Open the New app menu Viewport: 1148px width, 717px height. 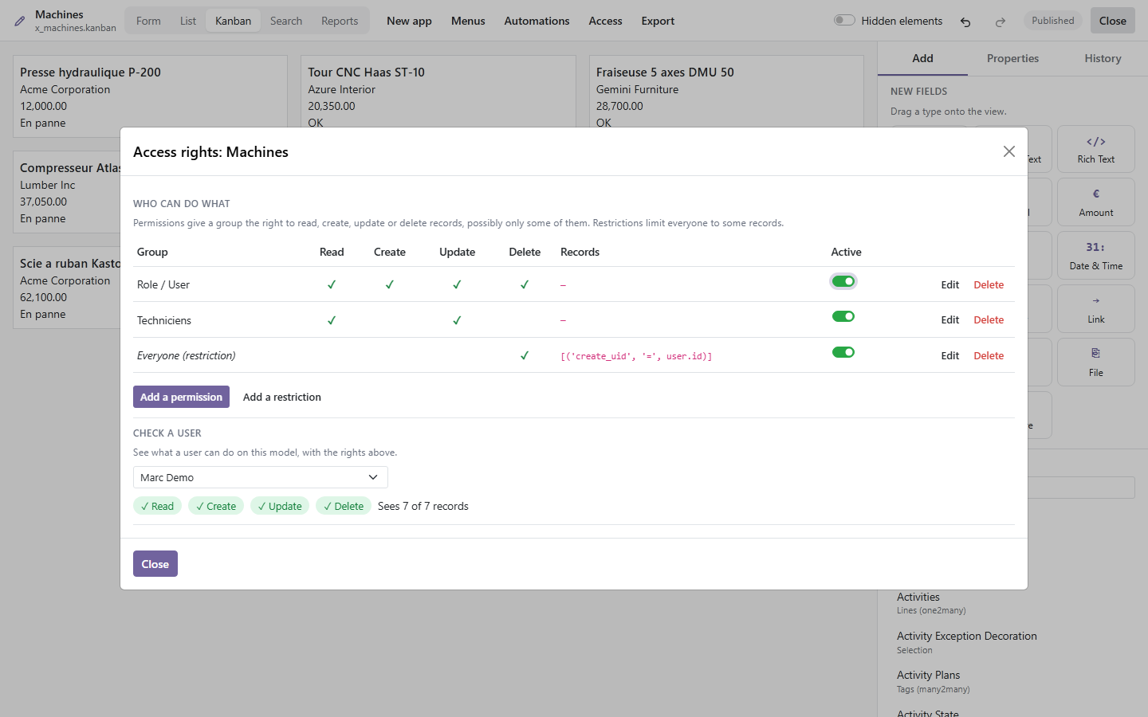(409, 21)
